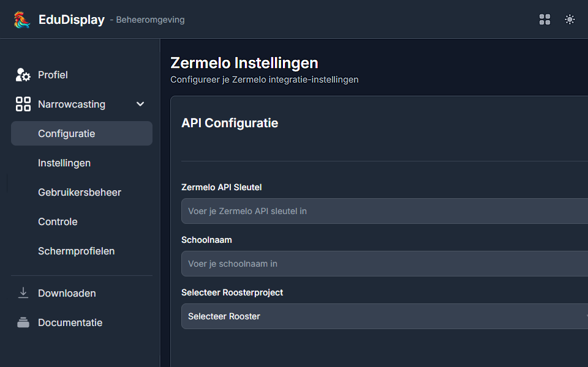Navigate to Controle in the sidebar
Image resolution: width=588 pixels, height=367 pixels.
pos(58,221)
